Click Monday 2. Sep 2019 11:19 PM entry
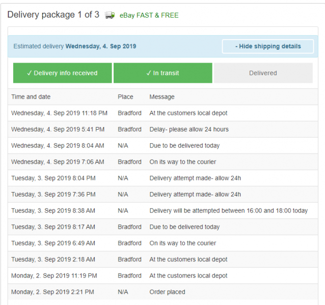The width and height of the screenshot is (325, 305). tap(53, 276)
